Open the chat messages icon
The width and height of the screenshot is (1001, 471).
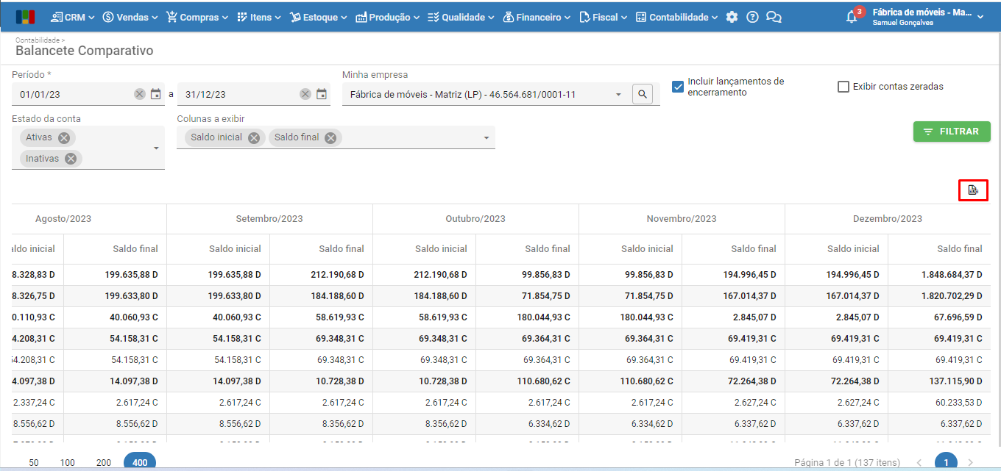point(774,17)
